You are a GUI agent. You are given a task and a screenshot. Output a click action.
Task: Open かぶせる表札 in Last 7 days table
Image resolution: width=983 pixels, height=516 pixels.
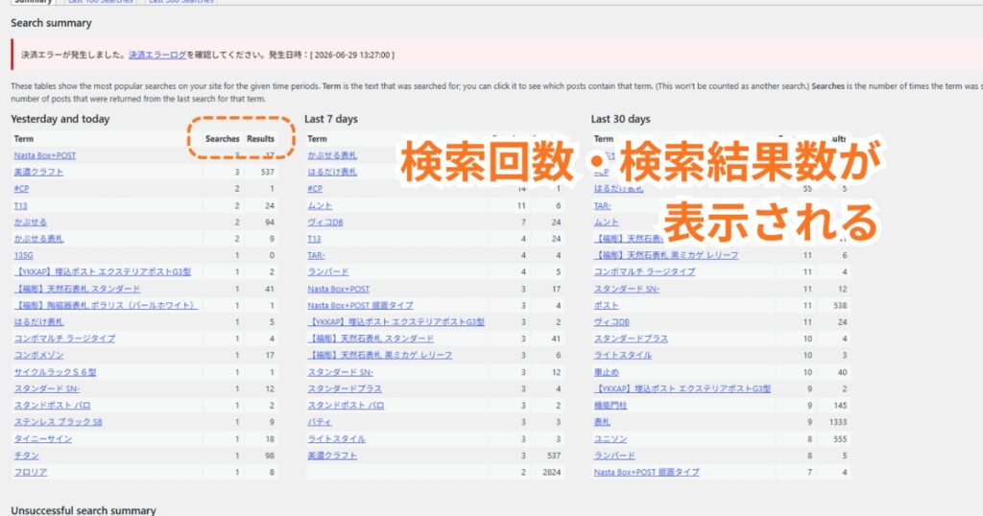click(x=332, y=155)
